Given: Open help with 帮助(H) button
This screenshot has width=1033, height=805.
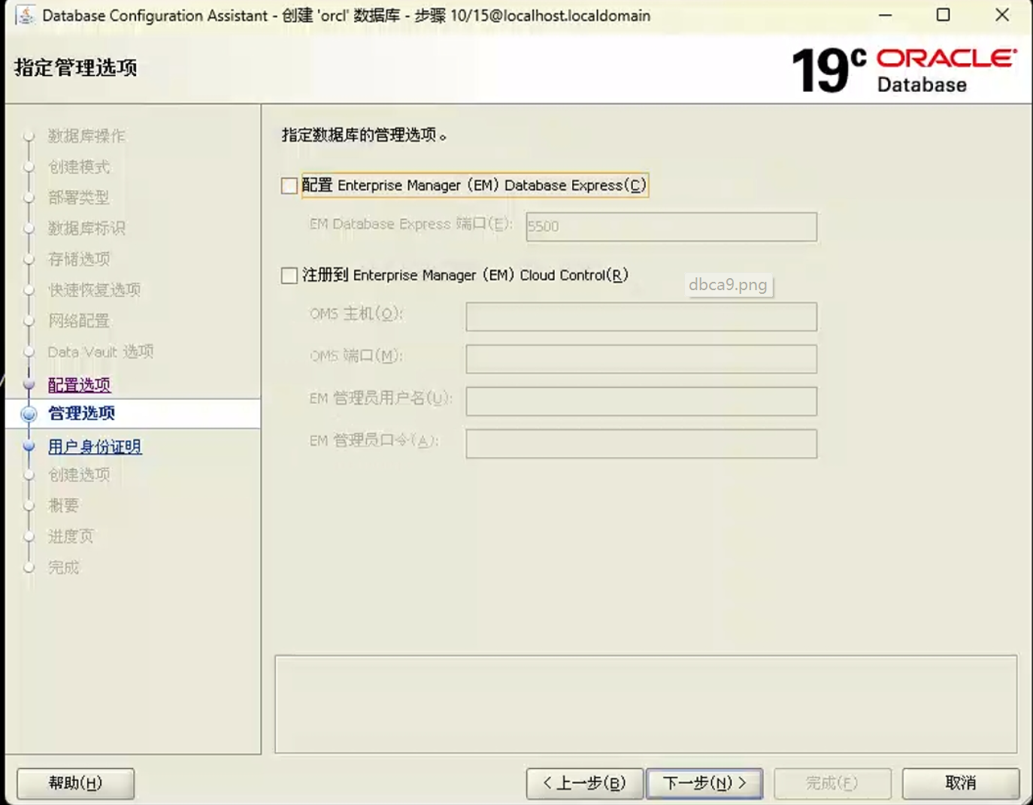Looking at the screenshot, I should 75,783.
